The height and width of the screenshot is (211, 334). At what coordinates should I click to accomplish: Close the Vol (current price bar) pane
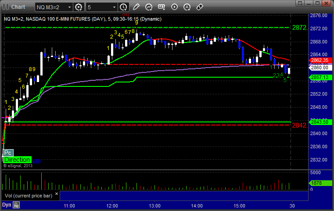pyautogui.click(x=57, y=194)
